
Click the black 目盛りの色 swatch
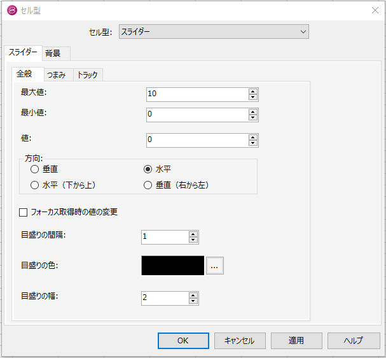(172, 266)
